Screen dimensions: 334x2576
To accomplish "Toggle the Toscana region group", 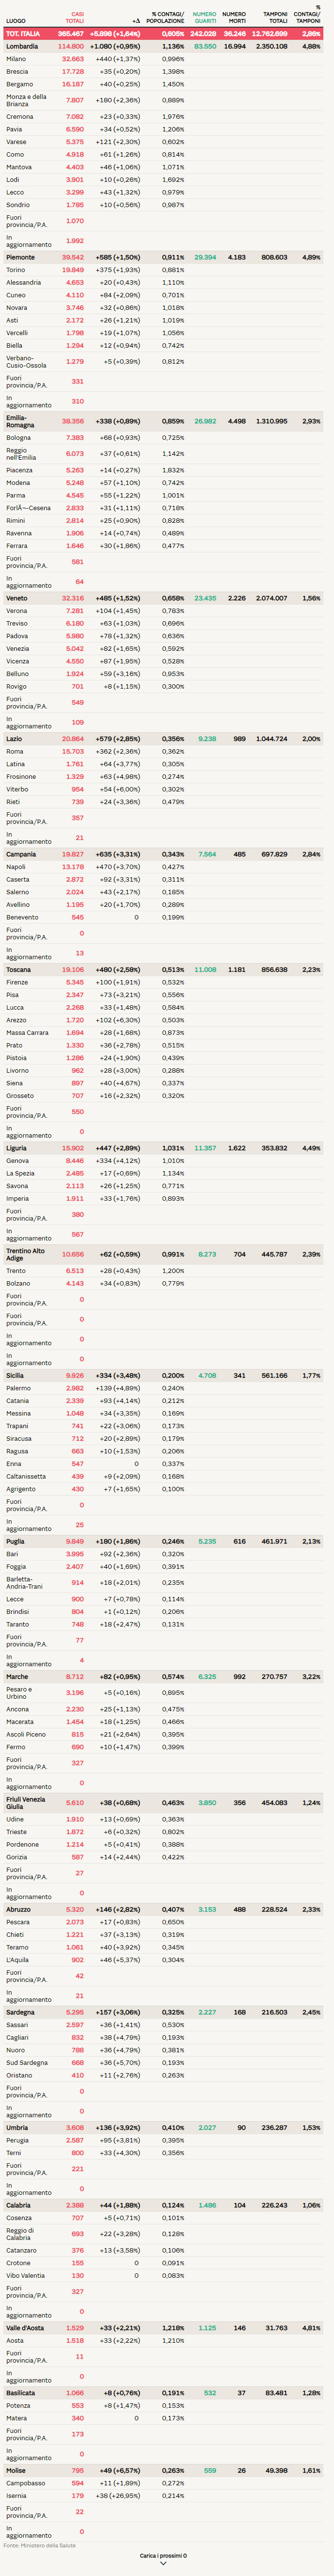I will (x=18, y=969).
